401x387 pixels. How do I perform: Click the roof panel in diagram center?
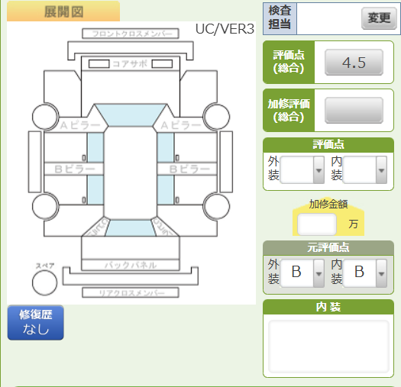pos(131,173)
